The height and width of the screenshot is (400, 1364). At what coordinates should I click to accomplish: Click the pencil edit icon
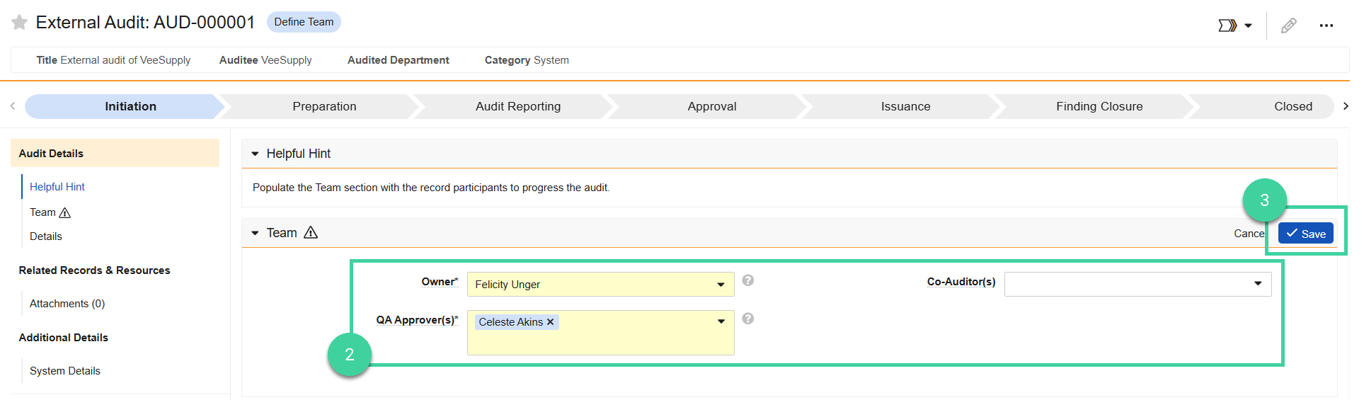(x=1289, y=25)
